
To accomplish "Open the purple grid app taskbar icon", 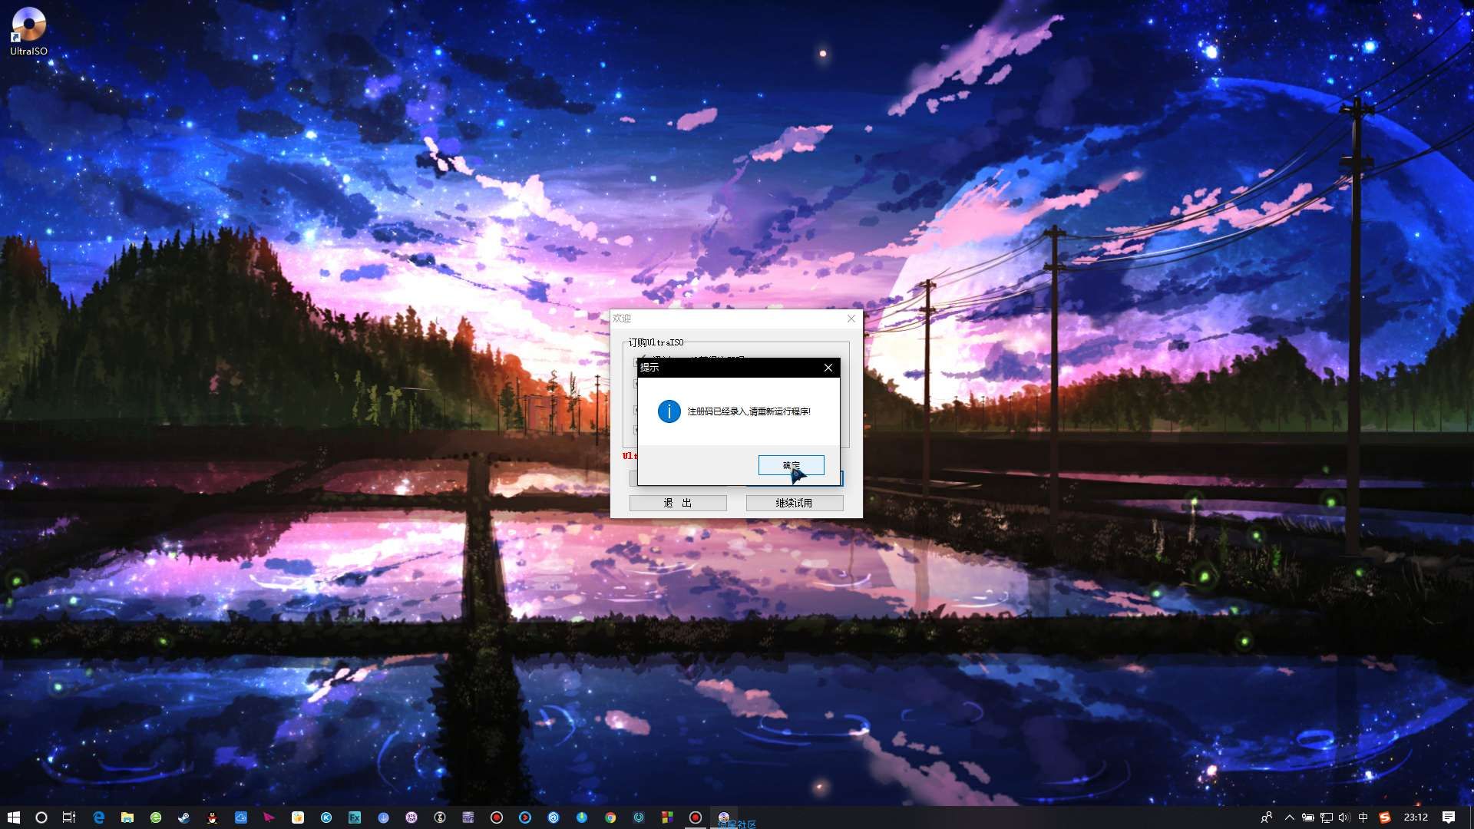I will pyautogui.click(x=468, y=817).
